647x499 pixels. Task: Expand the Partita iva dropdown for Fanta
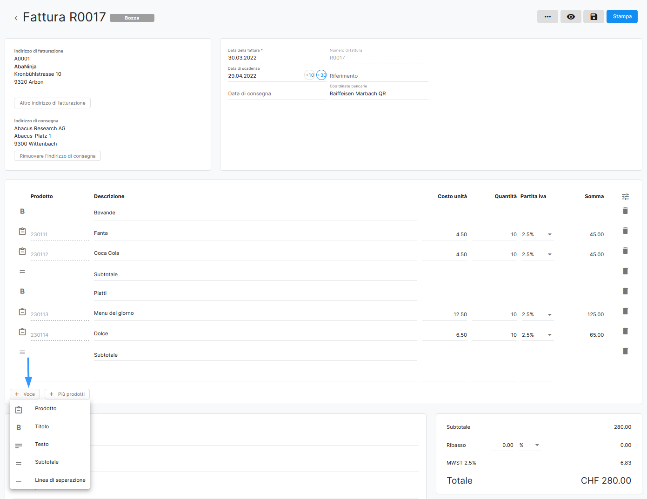(549, 234)
